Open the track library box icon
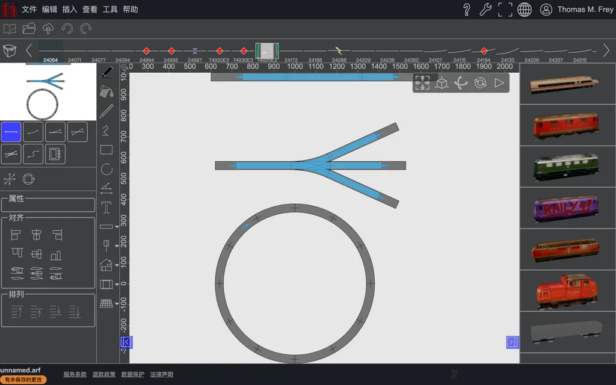The image size is (616, 385). 10,51
